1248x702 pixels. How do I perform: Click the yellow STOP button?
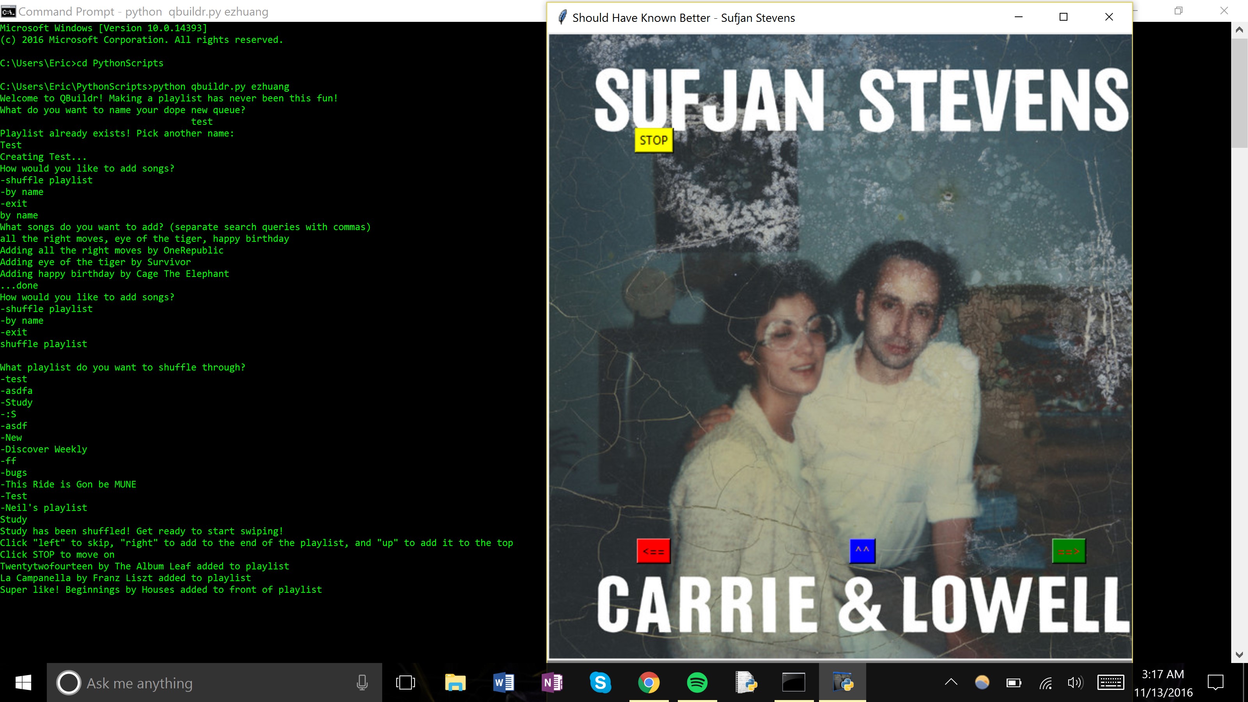click(654, 140)
